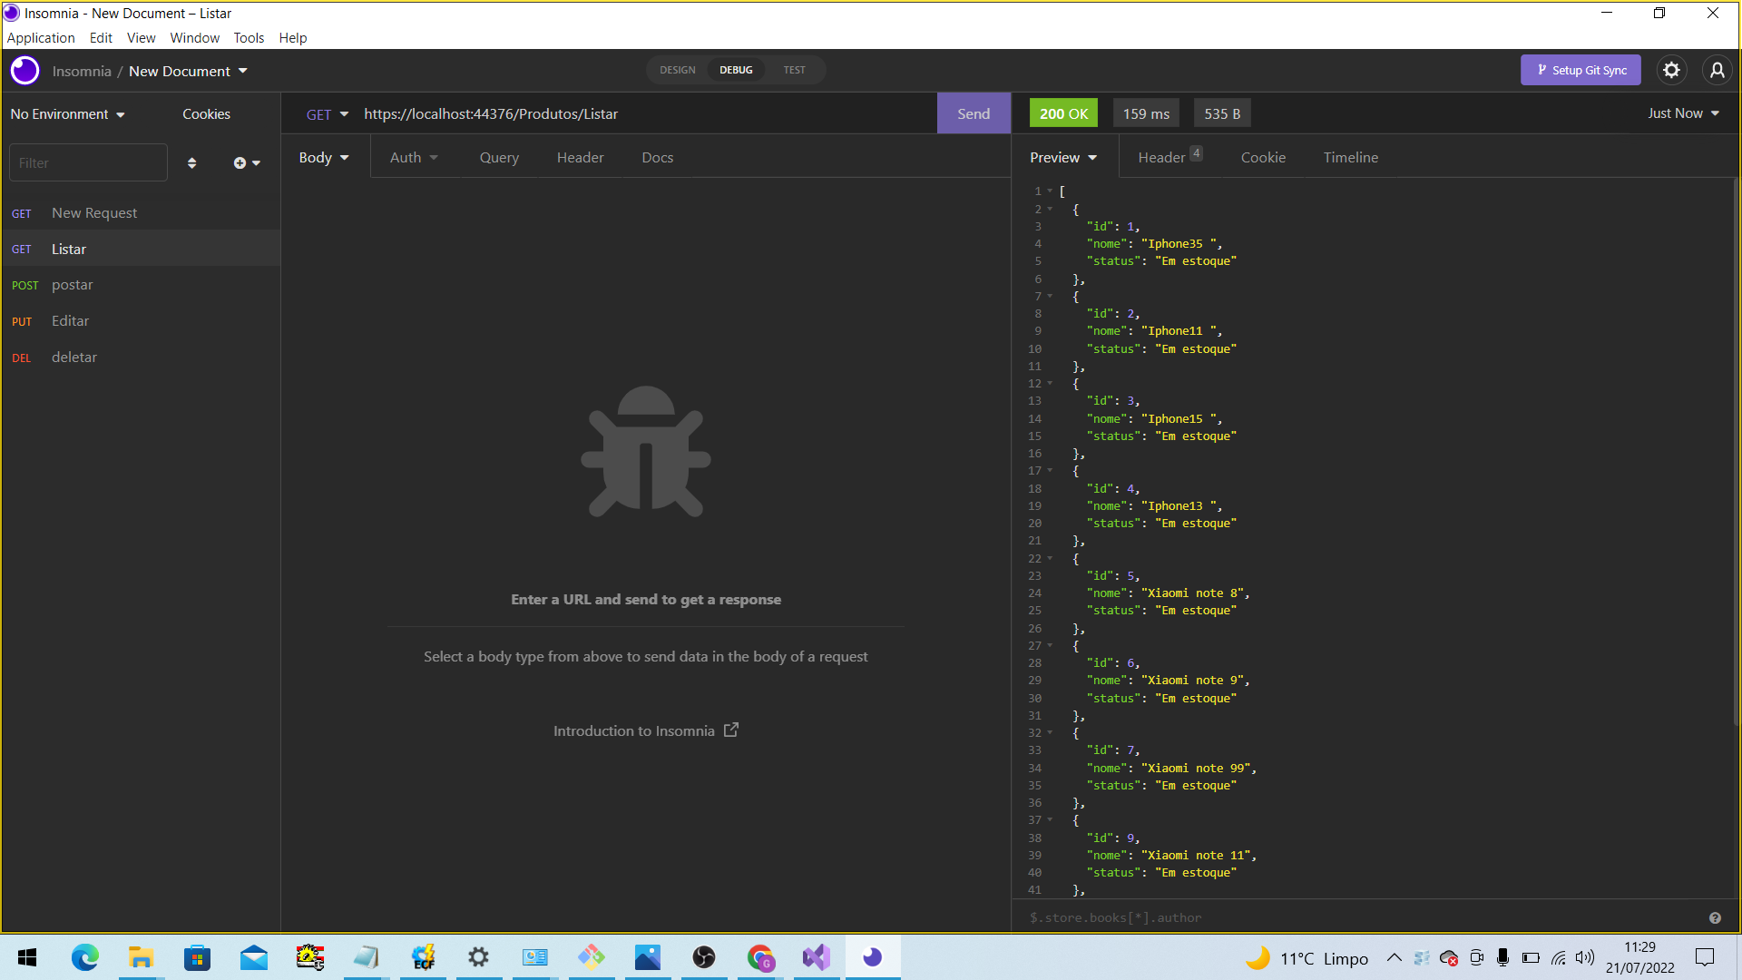The width and height of the screenshot is (1742, 980).
Task: Open Chrome from taskbar
Action: coord(760,957)
